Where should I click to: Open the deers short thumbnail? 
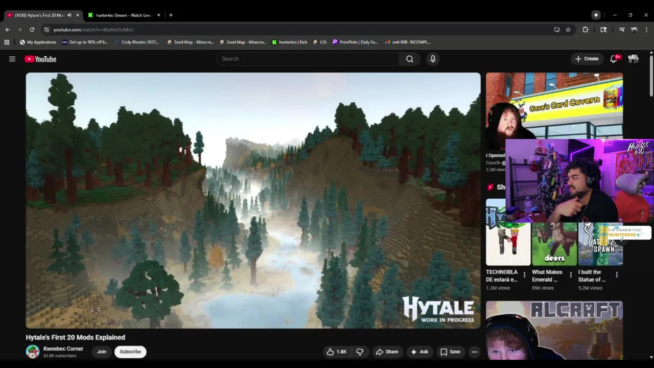(554, 243)
